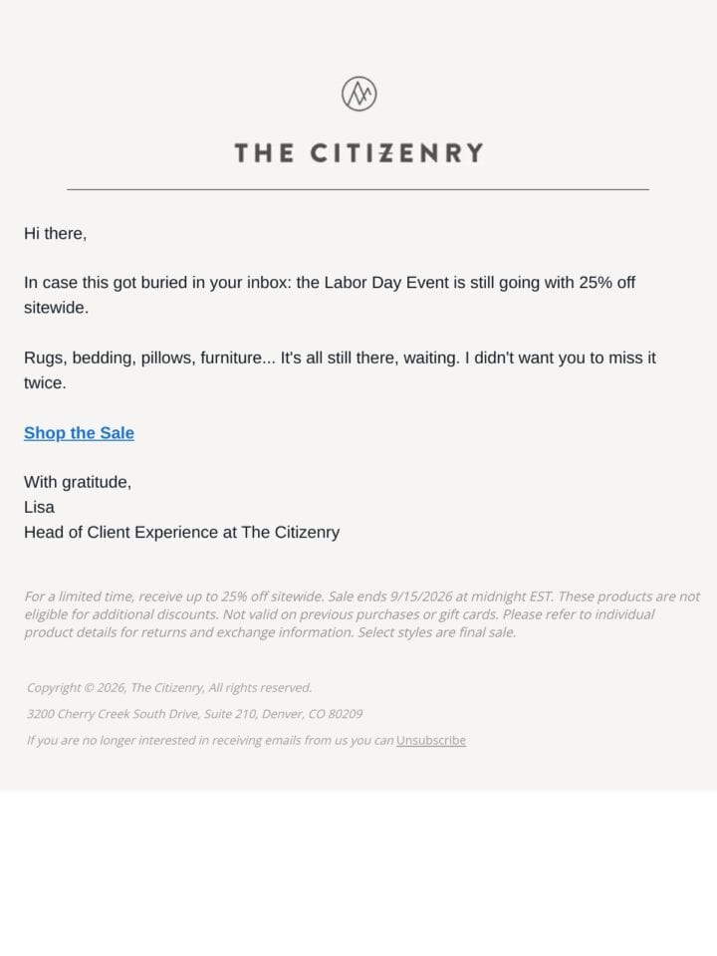Click 'Head of Client Experience' title line

click(x=181, y=532)
